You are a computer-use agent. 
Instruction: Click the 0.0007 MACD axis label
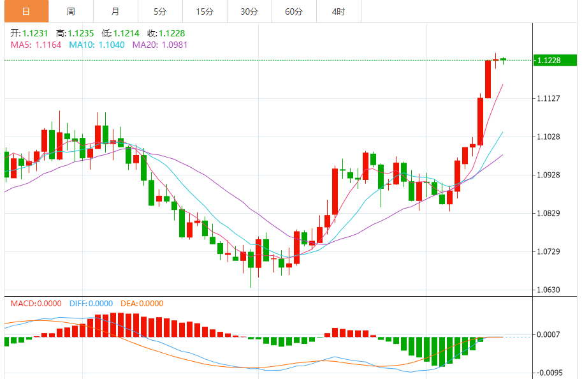(548, 335)
